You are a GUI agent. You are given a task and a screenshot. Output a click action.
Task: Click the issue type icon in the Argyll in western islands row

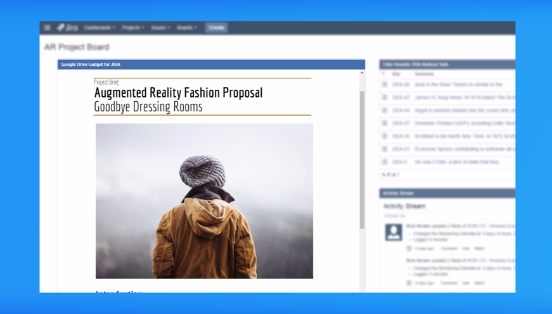[385, 110]
